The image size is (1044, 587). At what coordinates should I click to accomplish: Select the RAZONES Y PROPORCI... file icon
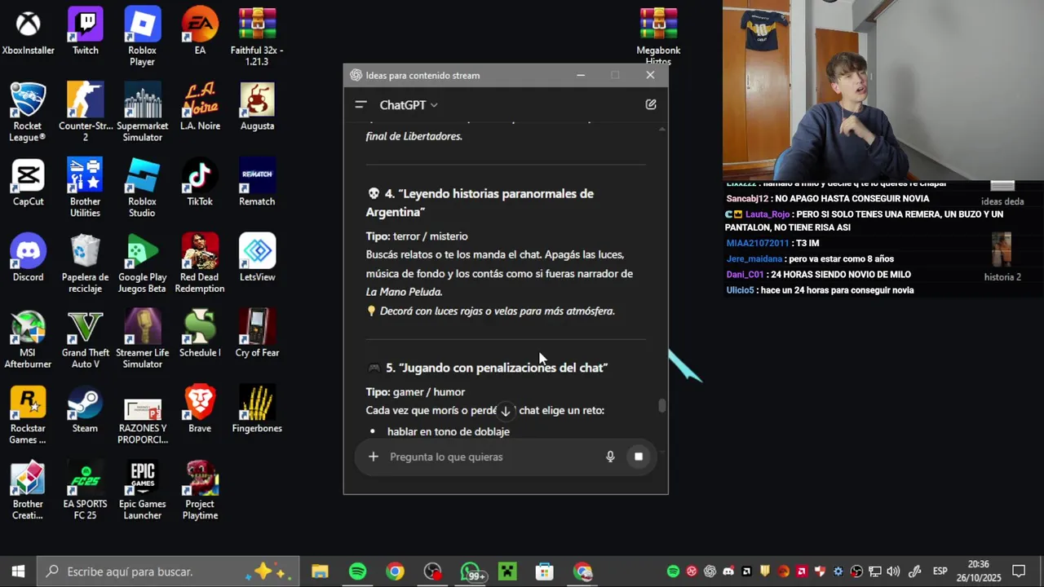click(143, 415)
